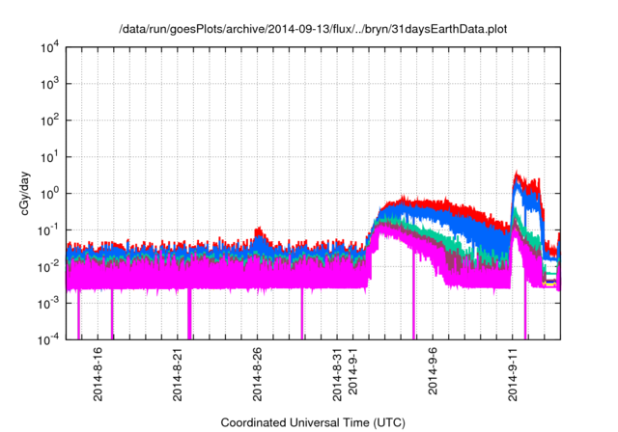Screen dimensions: 618x432
Task: Click the 10^-4 y-axis tick label
Action: [x=45, y=338]
